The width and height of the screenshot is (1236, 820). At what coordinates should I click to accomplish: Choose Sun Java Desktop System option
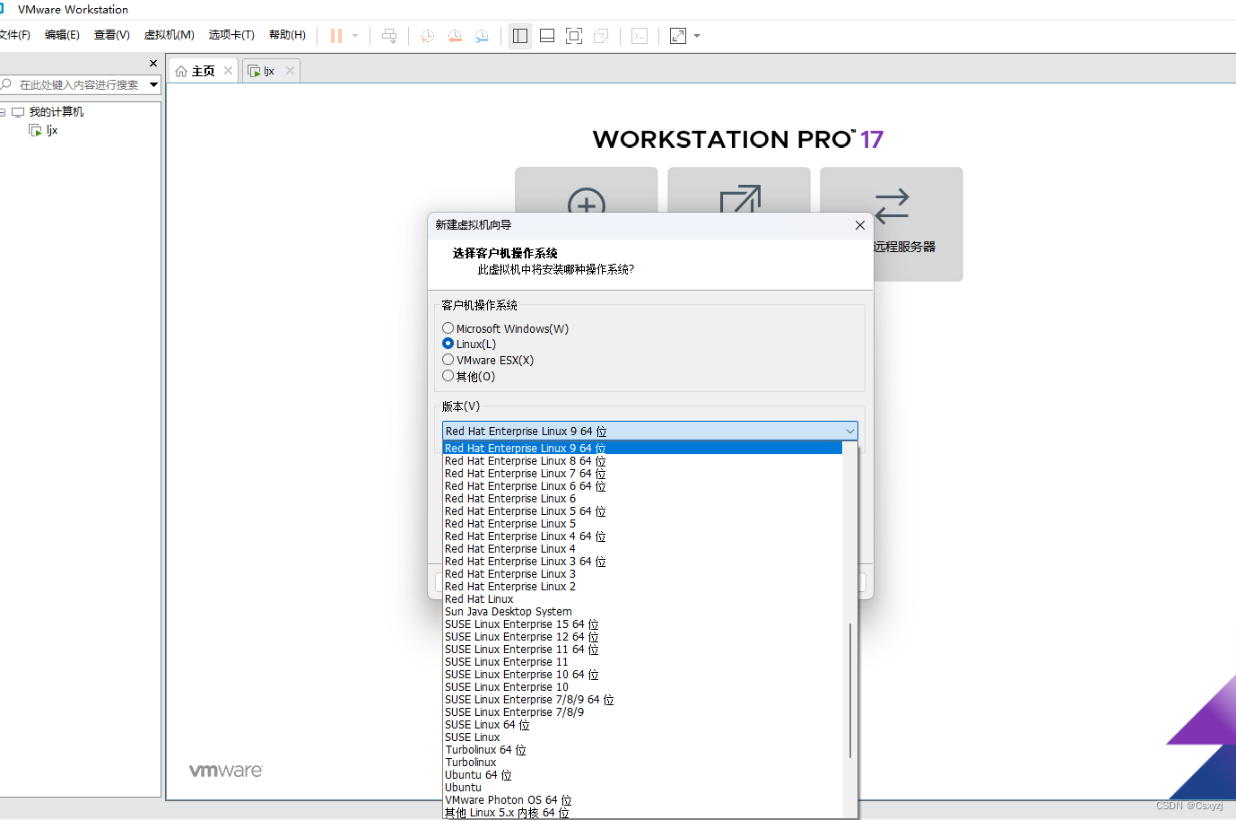[642, 611]
